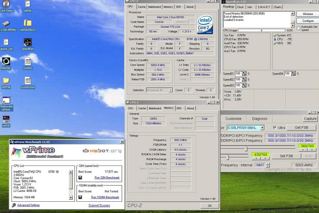Open the Set Affinity desktop icon
The height and width of the screenshot is (213, 319).
6,24
